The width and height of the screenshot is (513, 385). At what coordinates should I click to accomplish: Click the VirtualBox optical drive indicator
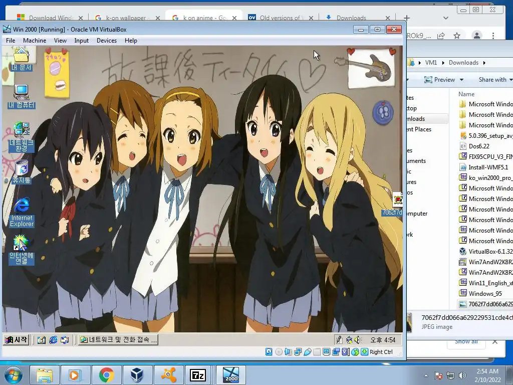click(279, 352)
